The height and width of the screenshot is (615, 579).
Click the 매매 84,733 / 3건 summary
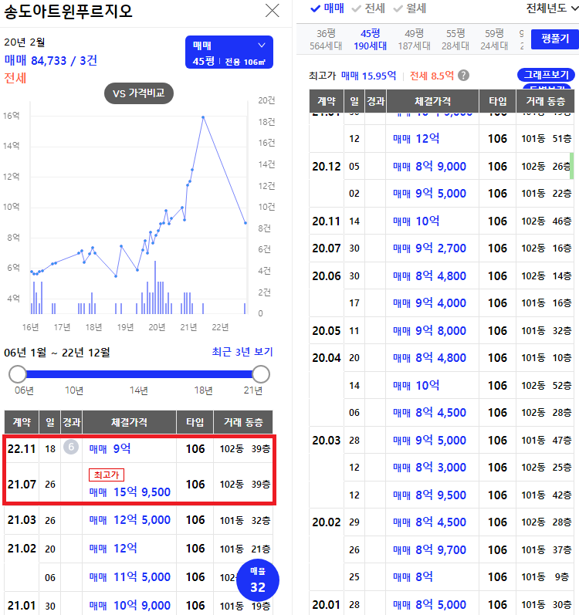pos(51,60)
